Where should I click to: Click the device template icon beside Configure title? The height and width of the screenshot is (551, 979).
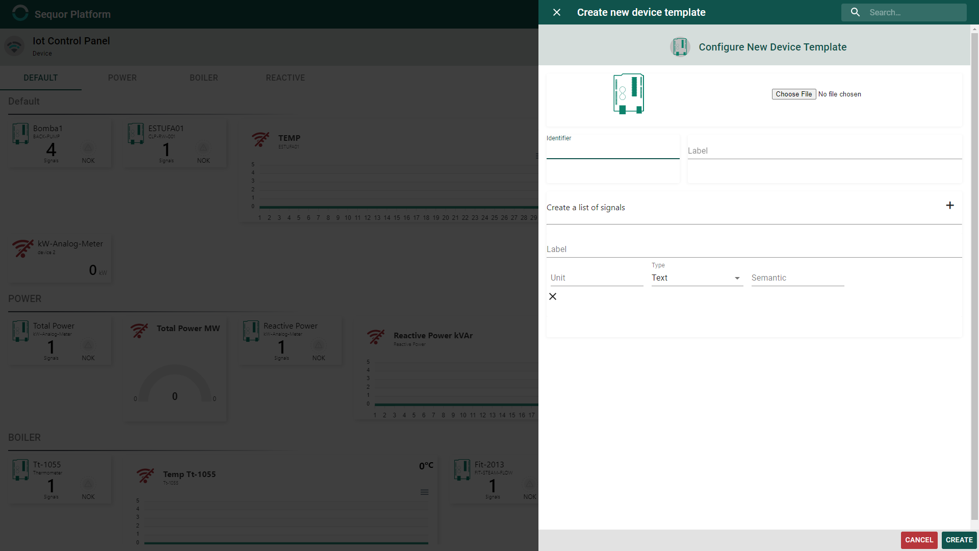click(x=680, y=47)
